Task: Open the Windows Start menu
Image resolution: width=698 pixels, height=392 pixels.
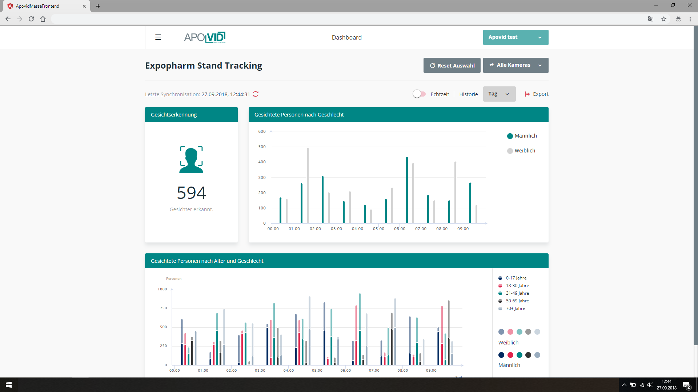Action: [9, 385]
